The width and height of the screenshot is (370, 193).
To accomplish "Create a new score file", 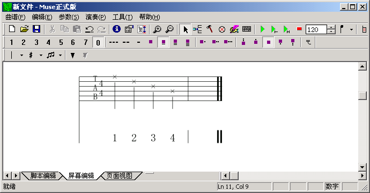I will point(12,29).
